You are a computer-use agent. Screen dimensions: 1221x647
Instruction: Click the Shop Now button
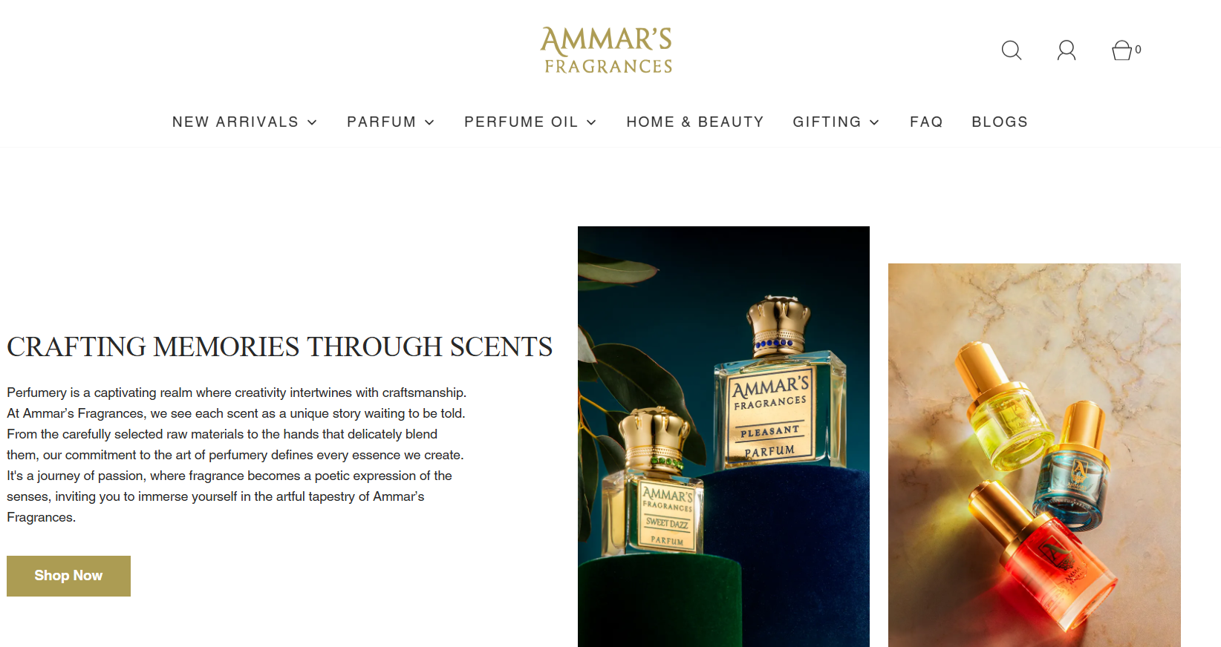tap(68, 576)
